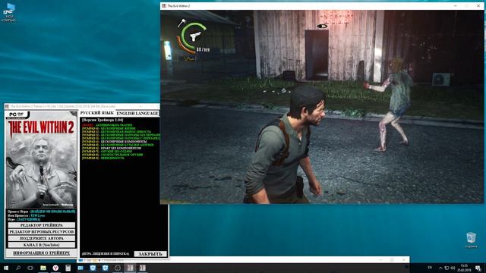Switch trainer to РУССКИЙ ЯЗЫК tab
This screenshot has width=486, height=273.
(97, 113)
